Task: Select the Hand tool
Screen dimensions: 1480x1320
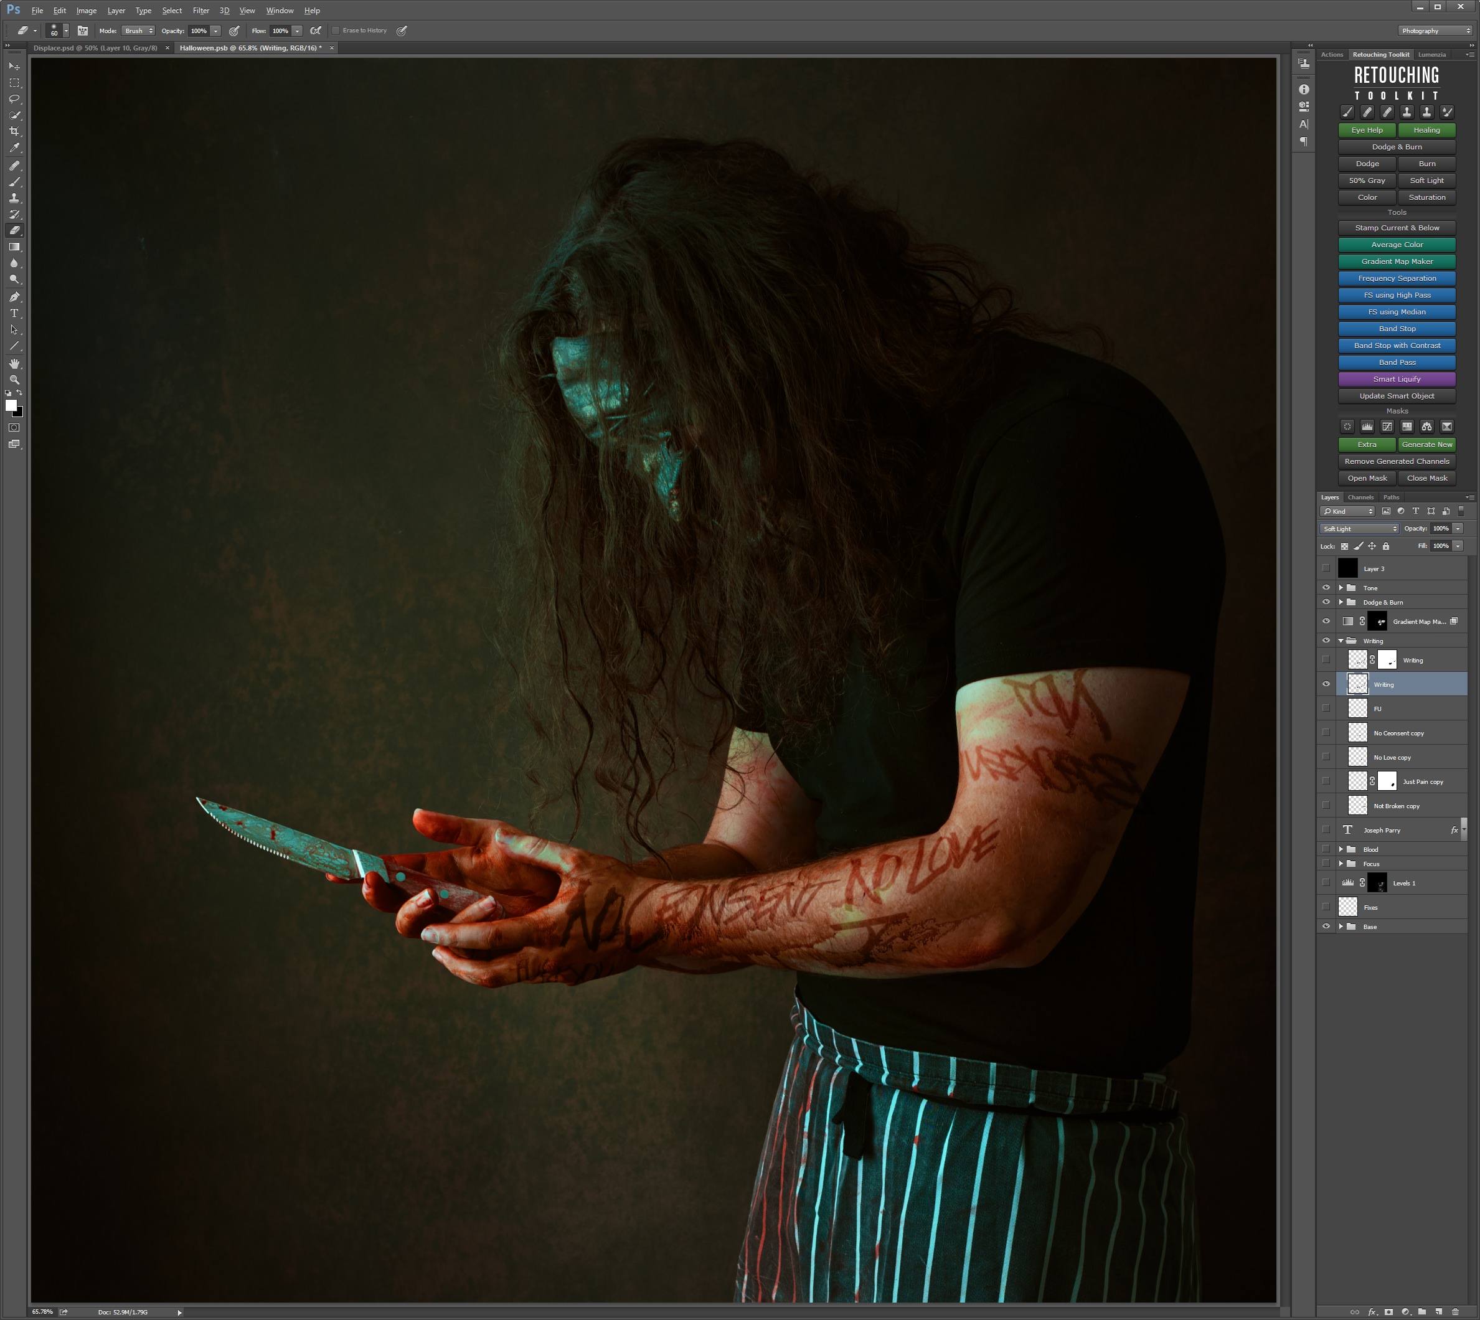Action: click(x=14, y=364)
